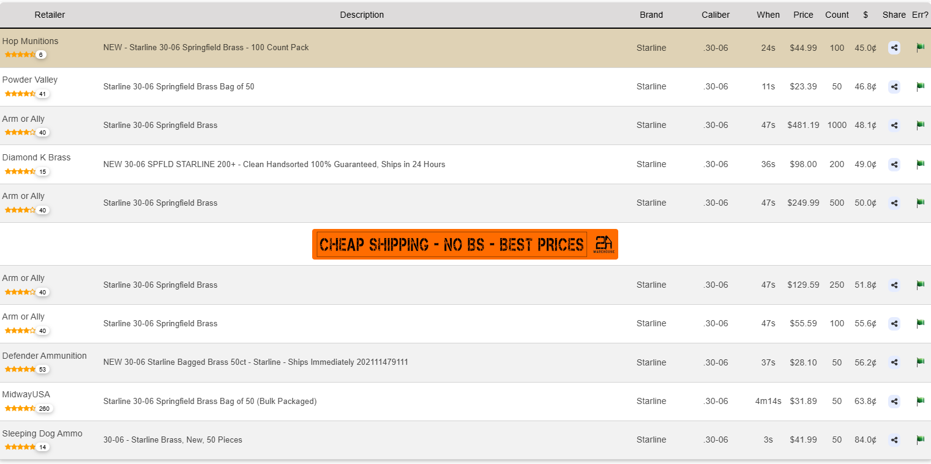Sort by the When column header
Screen dimensions: 931x464
pos(768,15)
